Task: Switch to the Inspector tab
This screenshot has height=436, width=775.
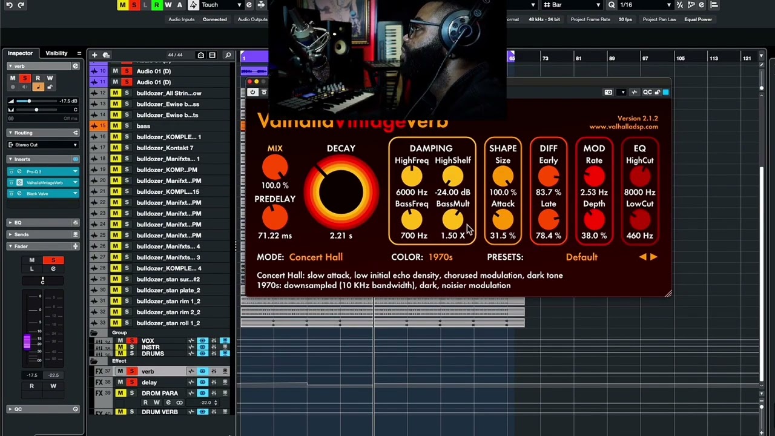Action: 20,53
